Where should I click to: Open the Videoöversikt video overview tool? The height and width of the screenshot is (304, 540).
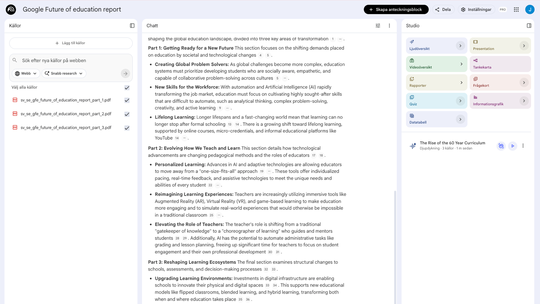[x=436, y=64]
